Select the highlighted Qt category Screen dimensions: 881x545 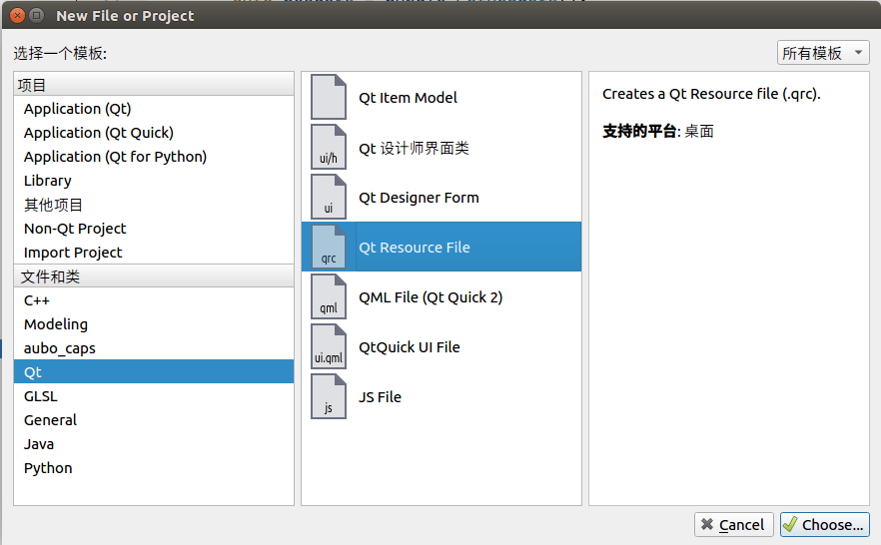(x=154, y=371)
